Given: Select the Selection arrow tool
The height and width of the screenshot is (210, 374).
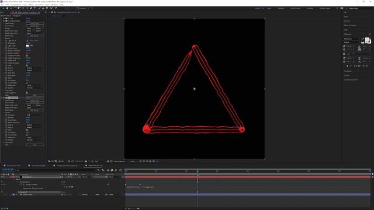Looking at the screenshot, I should 4,8.
